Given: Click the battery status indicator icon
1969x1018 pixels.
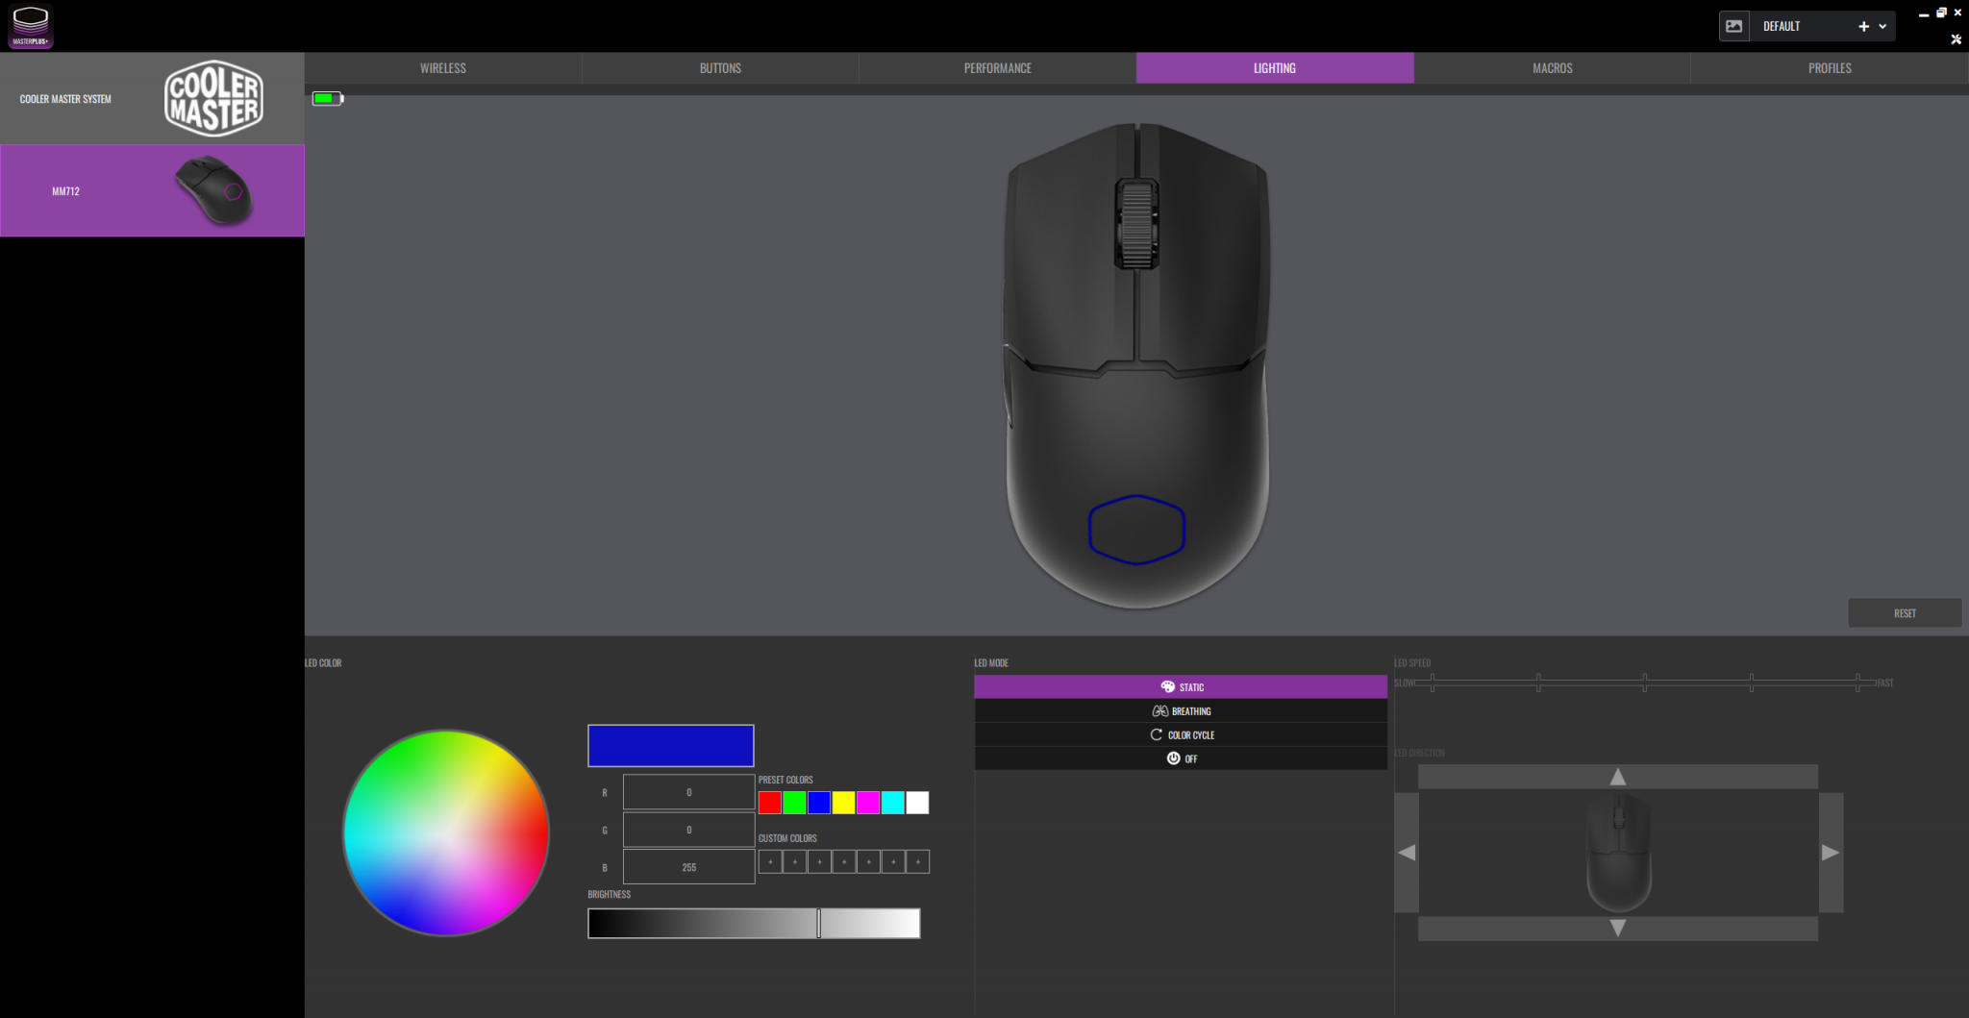Looking at the screenshot, I should (x=327, y=97).
